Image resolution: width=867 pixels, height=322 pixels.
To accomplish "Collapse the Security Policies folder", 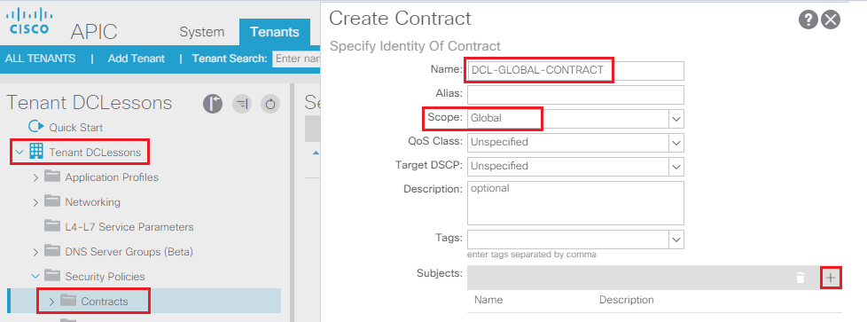I will click(x=36, y=276).
